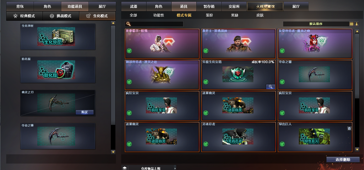
Task: Open the 火线珍藏馆 tab
Action: click(265, 6)
